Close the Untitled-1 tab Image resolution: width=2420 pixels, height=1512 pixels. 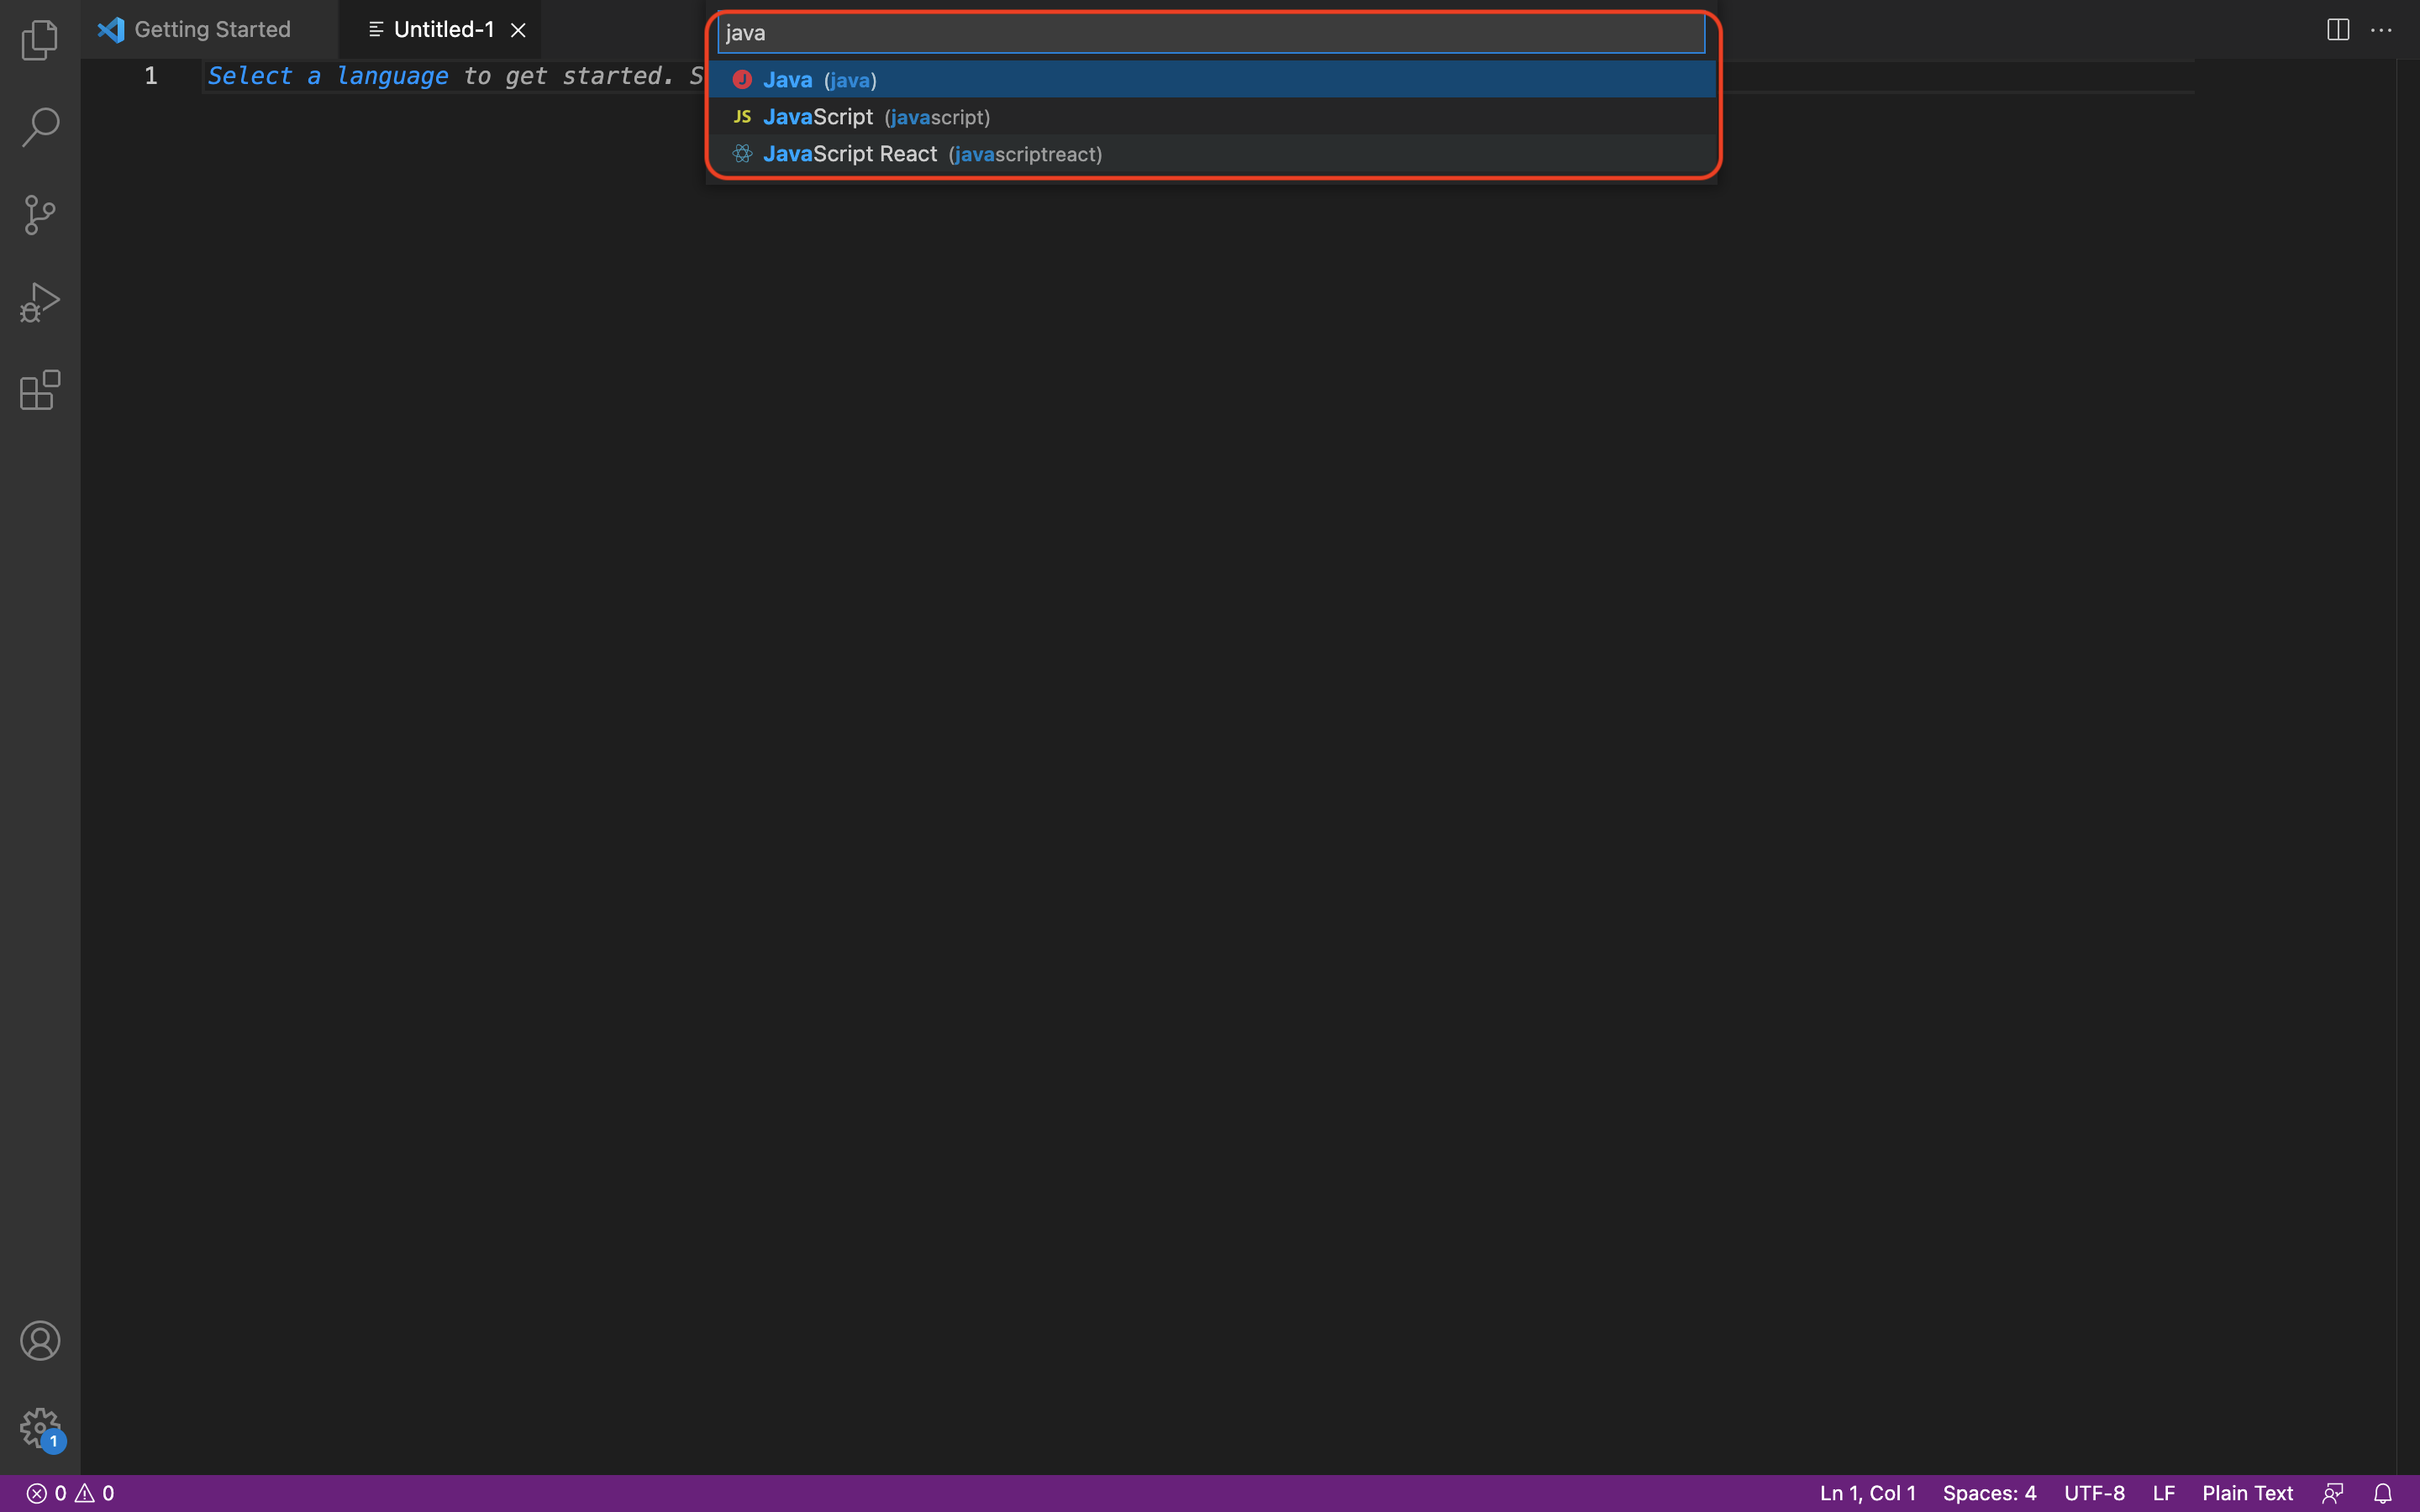518,30
